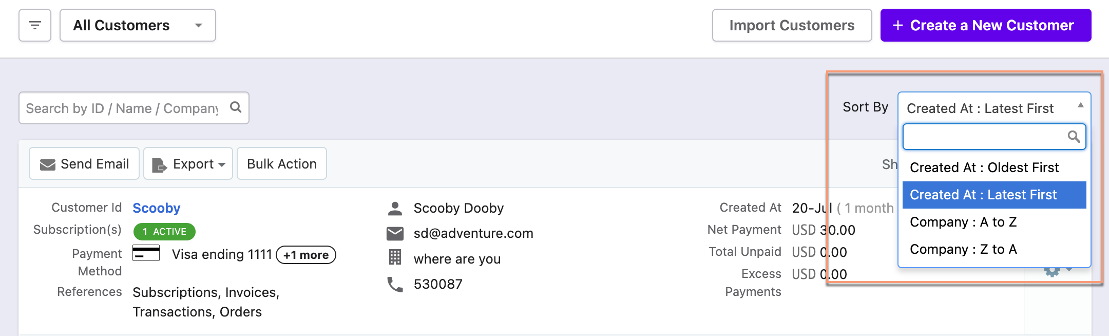This screenshot has width=1109, height=336.
Task: Click the filter icon button
Action: tap(35, 25)
